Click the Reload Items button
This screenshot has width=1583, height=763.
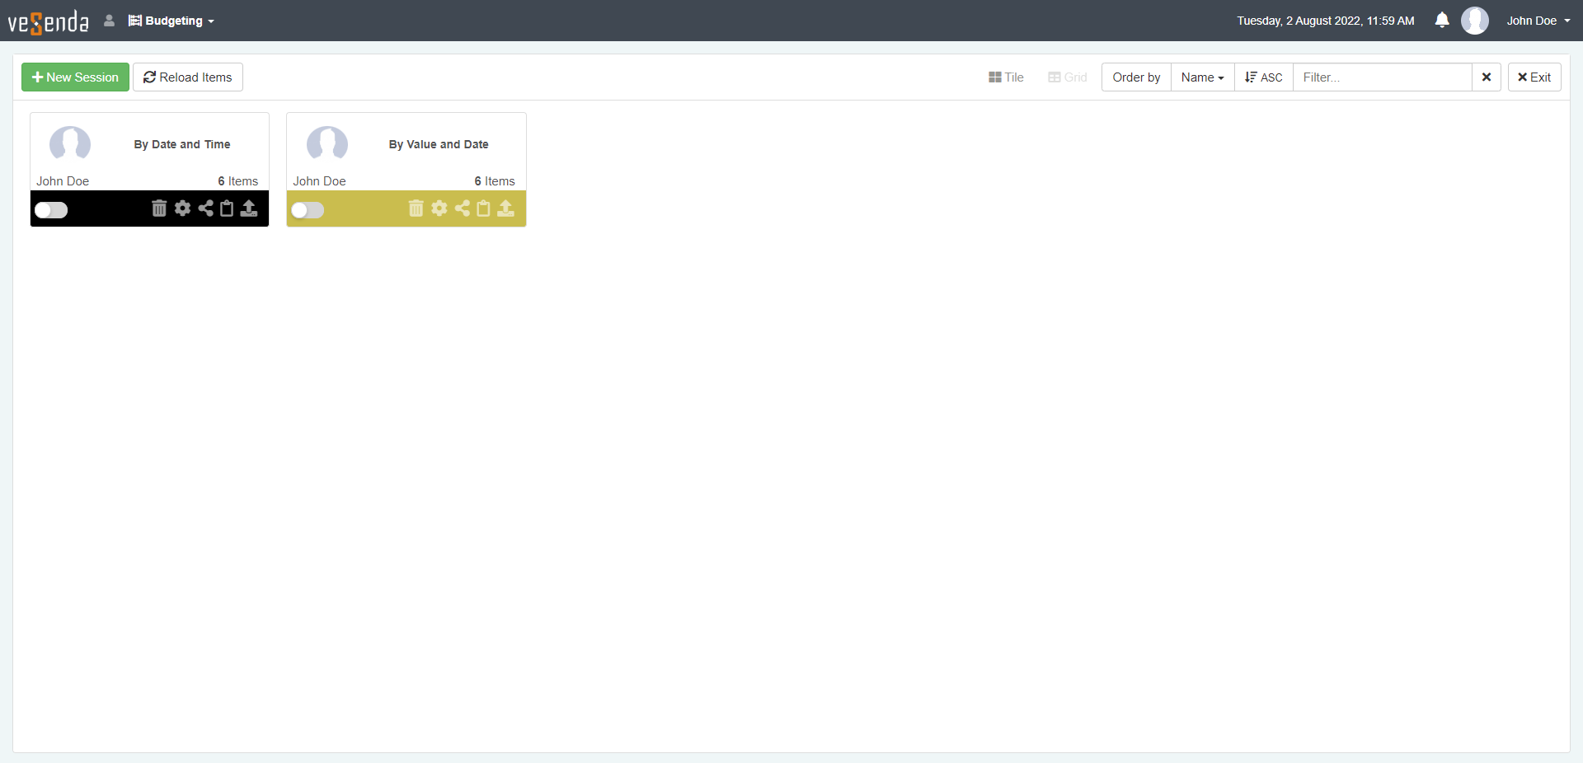pyautogui.click(x=188, y=77)
